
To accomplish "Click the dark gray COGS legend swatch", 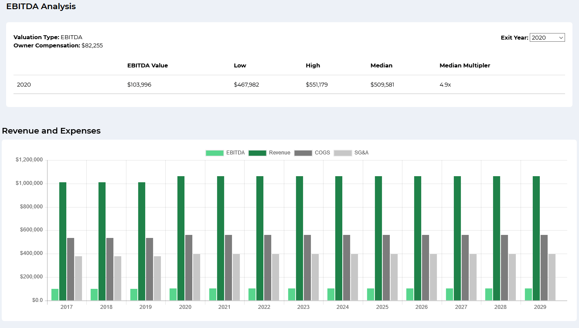I will click(x=303, y=153).
